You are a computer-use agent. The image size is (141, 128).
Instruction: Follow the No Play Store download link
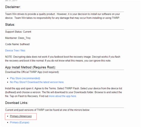coord(37,82)
